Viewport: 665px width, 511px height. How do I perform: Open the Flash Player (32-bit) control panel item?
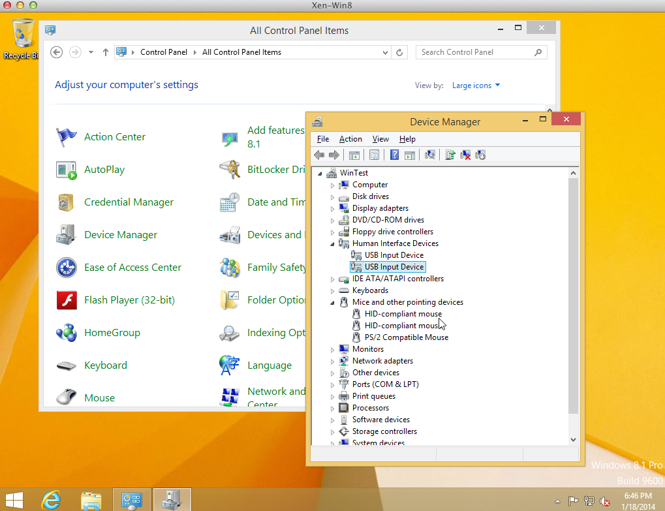pyautogui.click(x=129, y=300)
